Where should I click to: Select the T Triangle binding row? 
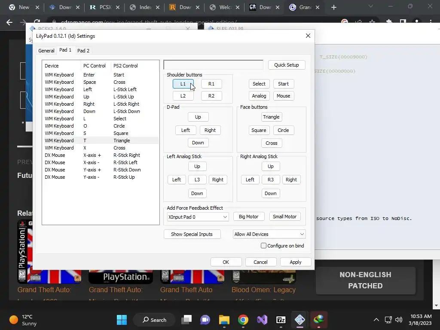101,141
